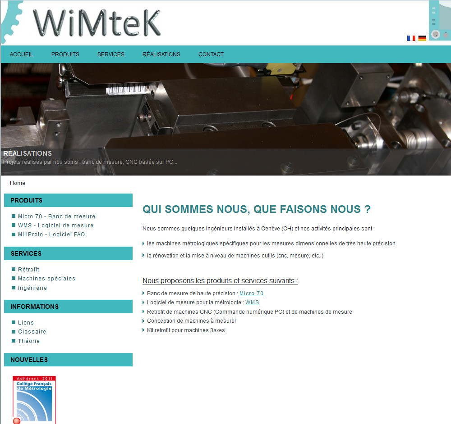Click the 'Projets réalisés par nos soins' banner description
Screen dimensions: 451x424
coord(90,162)
